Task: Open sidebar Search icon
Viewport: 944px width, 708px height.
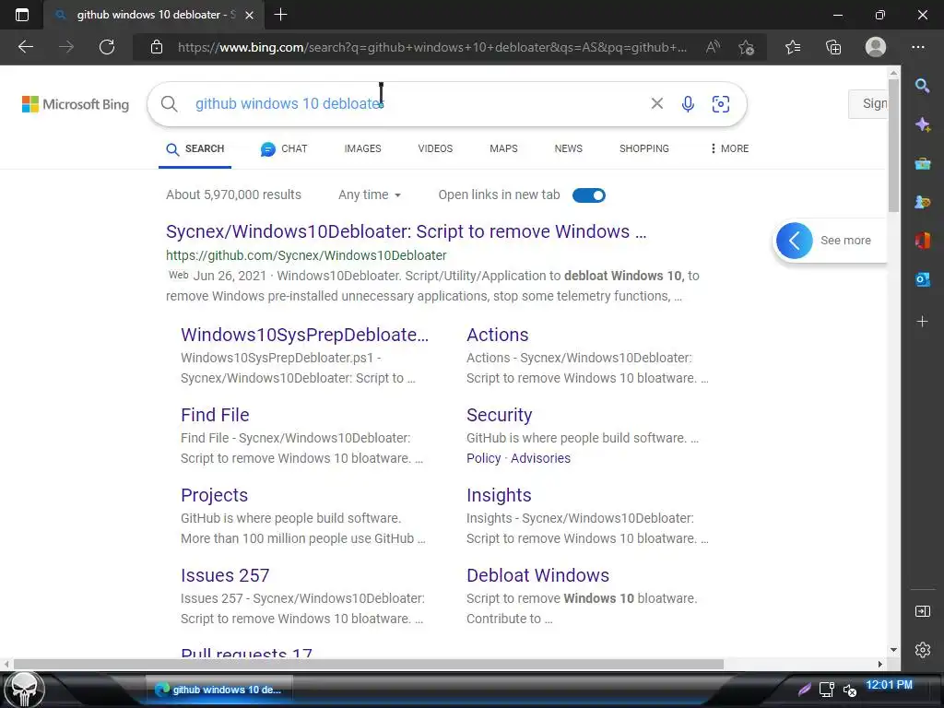Action: point(922,86)
